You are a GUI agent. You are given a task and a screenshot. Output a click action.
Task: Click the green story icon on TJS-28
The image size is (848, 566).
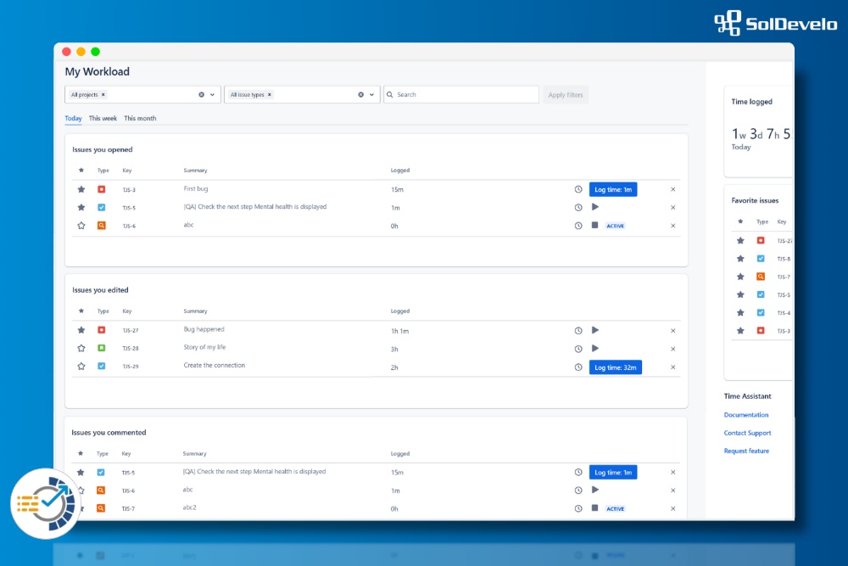101,348
